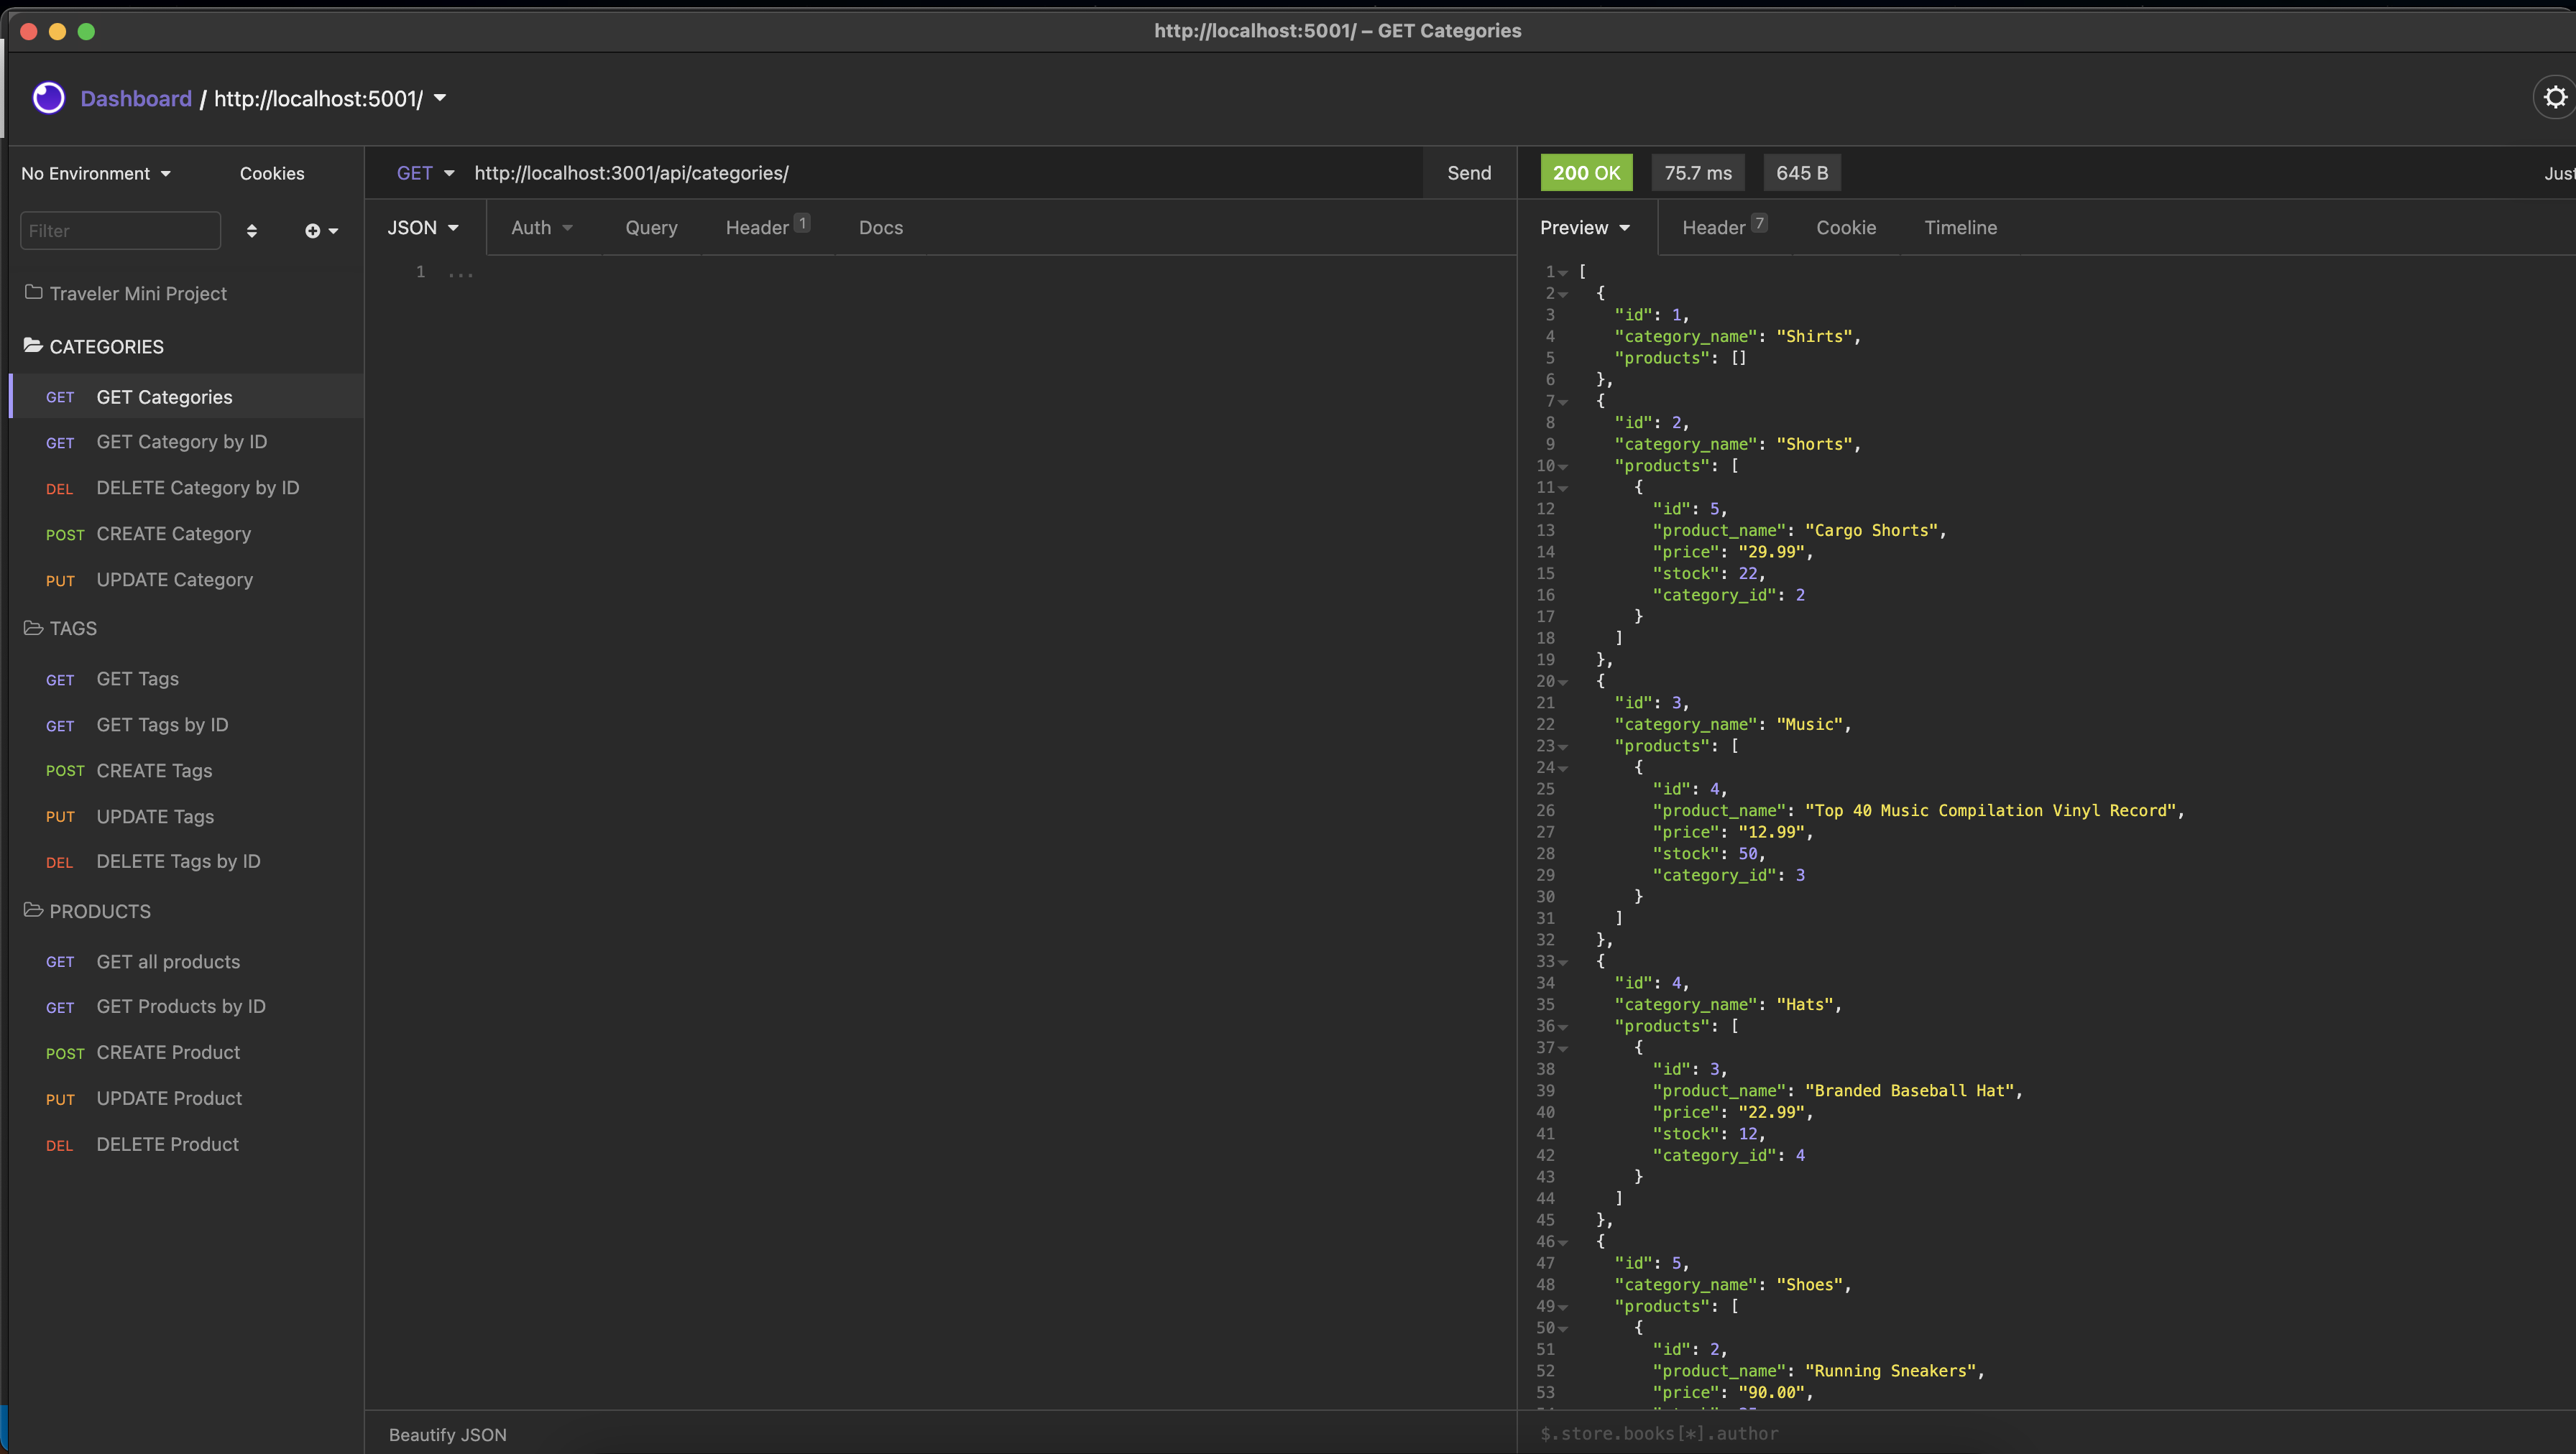Click the sort requests arrows icon

pos(252,231)
